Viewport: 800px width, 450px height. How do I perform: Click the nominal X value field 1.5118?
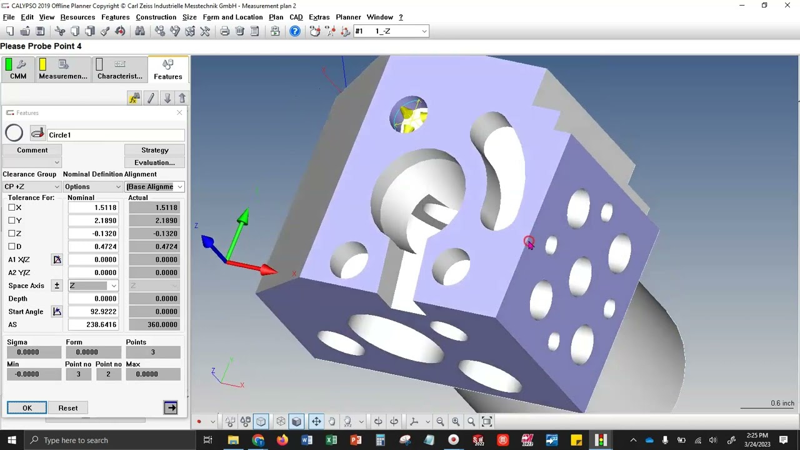93,207
